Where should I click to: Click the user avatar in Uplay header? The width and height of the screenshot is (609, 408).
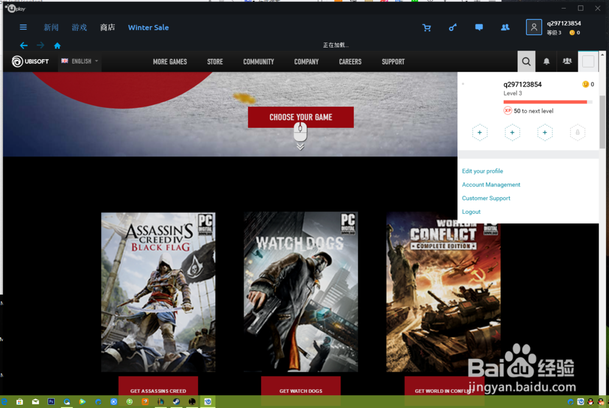point(533,27)
